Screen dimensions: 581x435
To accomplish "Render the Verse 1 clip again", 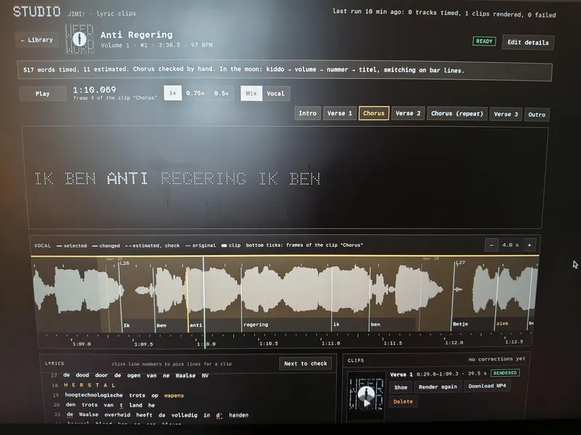I will pos(438,387).
